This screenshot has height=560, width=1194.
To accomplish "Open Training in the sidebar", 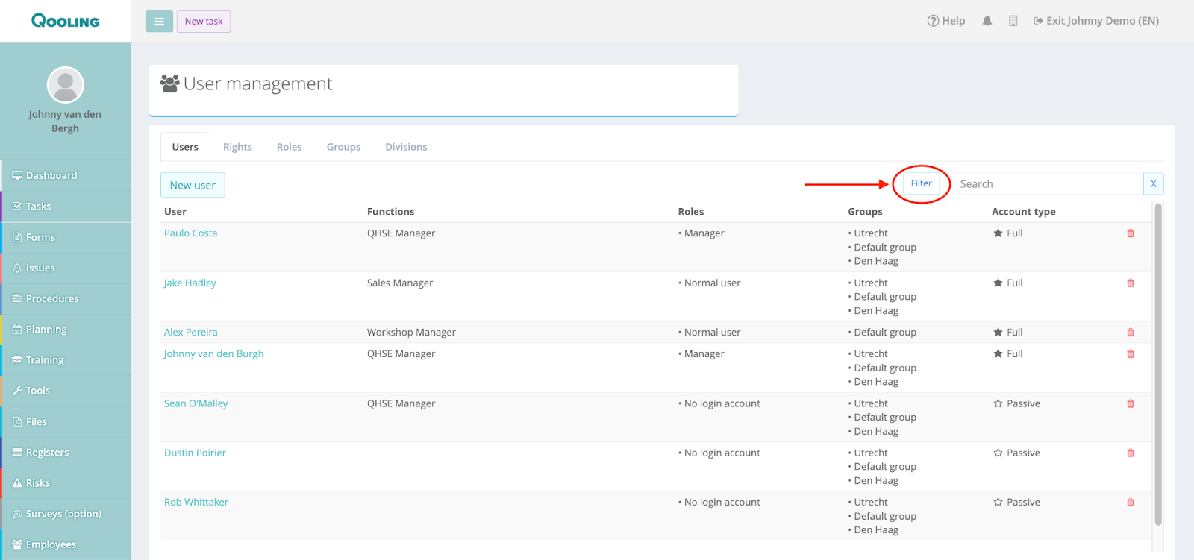I will click(x=66, y=360).
